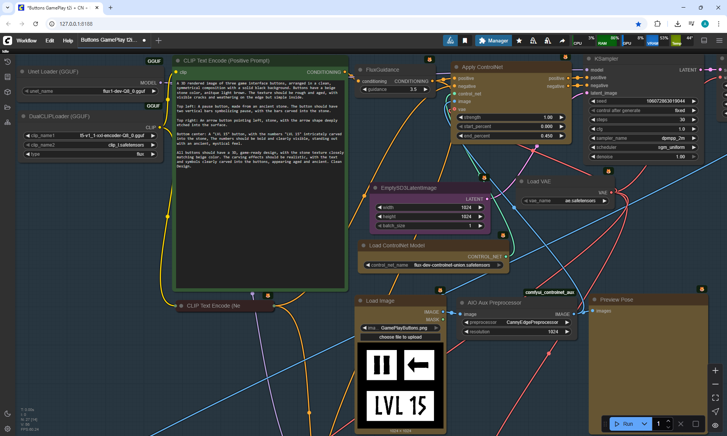The width and height of the screenshot is (727, 436).
Task: Click the Fit View icon
Action: tap(715, 398)
